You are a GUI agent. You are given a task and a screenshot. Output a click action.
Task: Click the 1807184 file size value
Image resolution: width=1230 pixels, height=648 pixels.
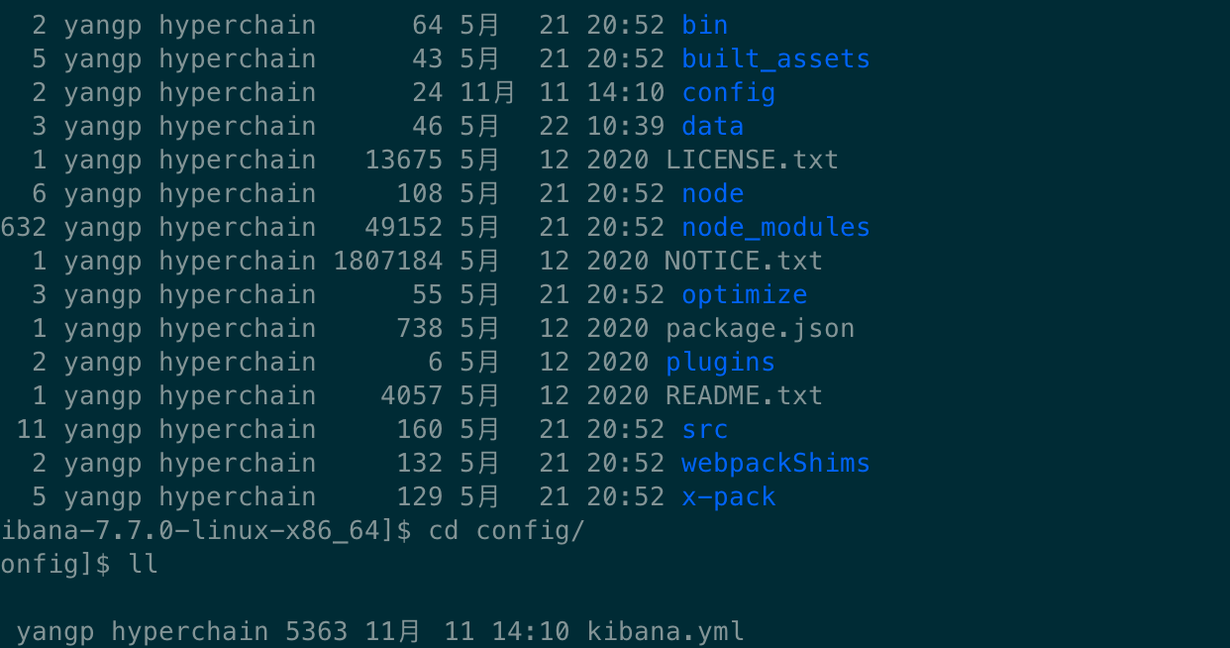(388, 261)
